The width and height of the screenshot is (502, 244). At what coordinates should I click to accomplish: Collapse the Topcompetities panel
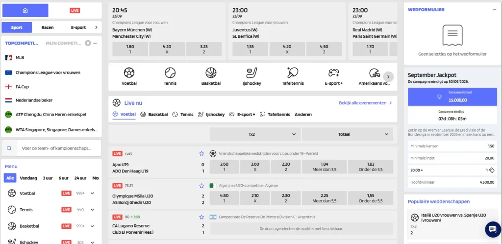click(95, 43)
